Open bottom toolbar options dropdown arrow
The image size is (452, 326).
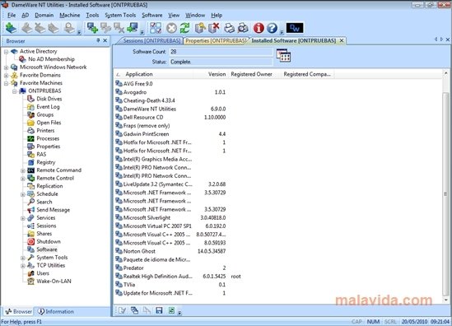click(179, 313)
